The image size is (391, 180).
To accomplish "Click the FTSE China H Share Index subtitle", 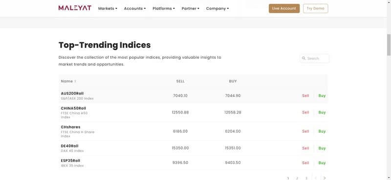I will (78, 134).
